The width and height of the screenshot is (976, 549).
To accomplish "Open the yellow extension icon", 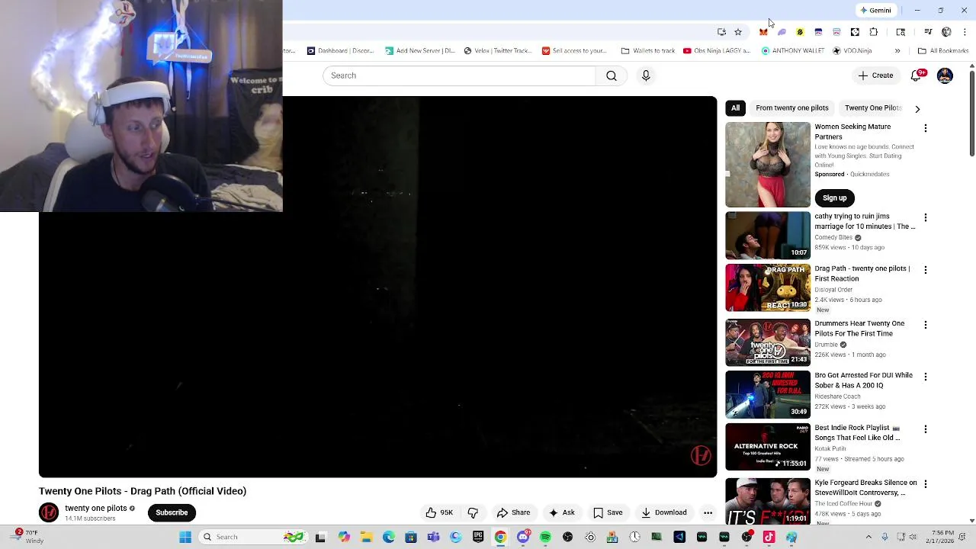I will [x=800, y=32].
